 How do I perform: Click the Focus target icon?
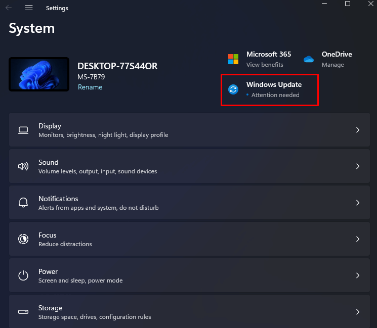23,239
